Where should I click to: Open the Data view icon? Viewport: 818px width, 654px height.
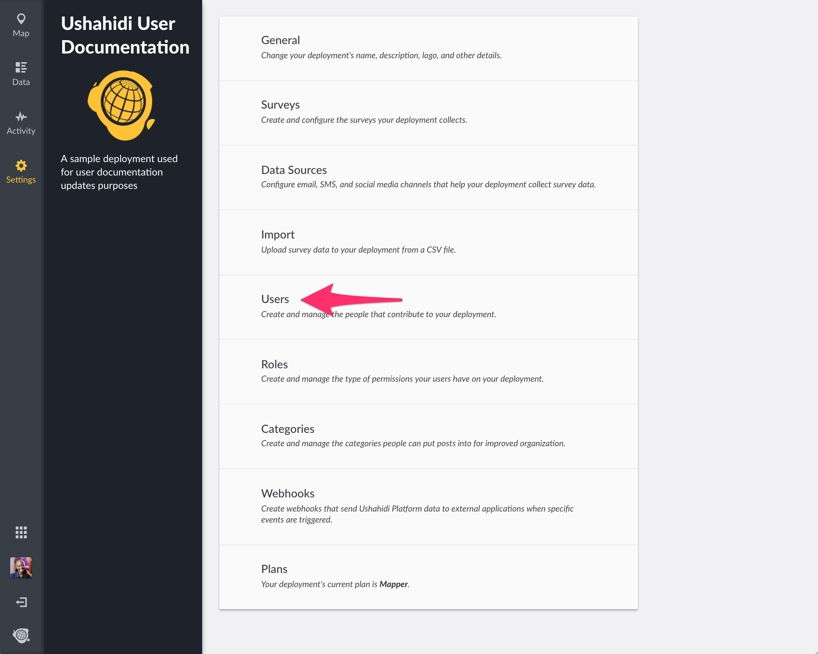click(21, 68)
